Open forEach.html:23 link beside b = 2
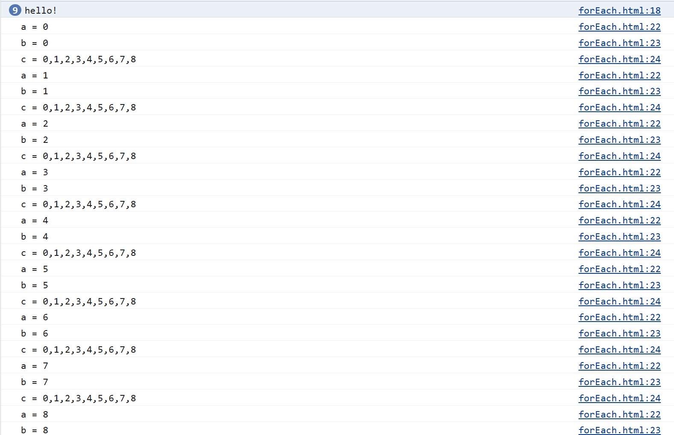 619,139
